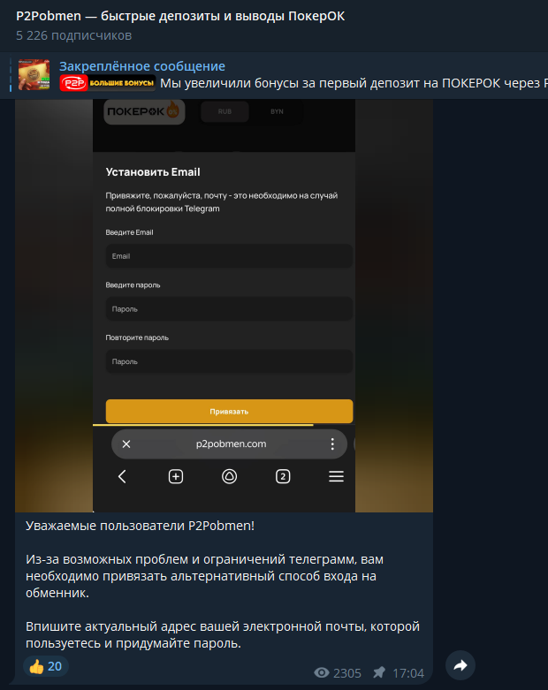Select the BYN currency tab

277,112
